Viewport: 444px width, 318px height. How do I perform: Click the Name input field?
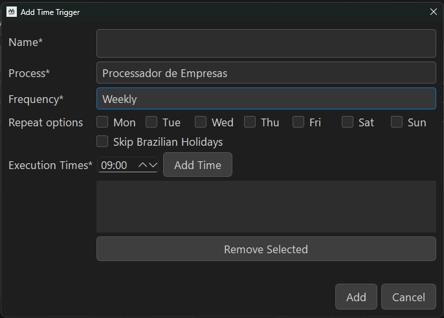click(x=266, y=43)
